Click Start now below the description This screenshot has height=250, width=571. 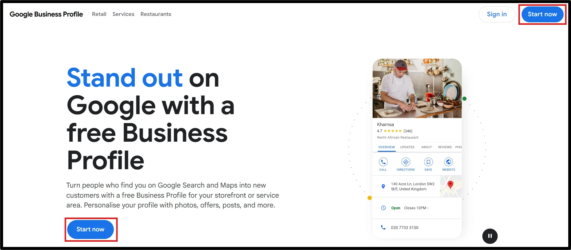pos(91,229)
